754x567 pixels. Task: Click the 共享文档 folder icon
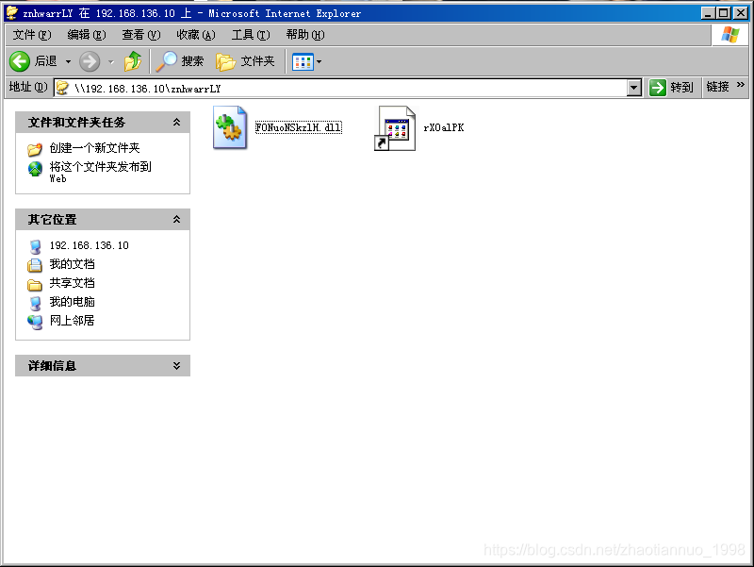click(x=35, y=285)
